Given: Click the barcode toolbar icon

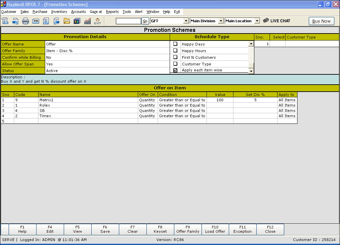Looking at the screenshot, I should [36, 21].
